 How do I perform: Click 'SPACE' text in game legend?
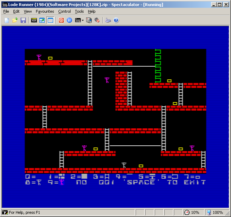click(x=141, y=182)
